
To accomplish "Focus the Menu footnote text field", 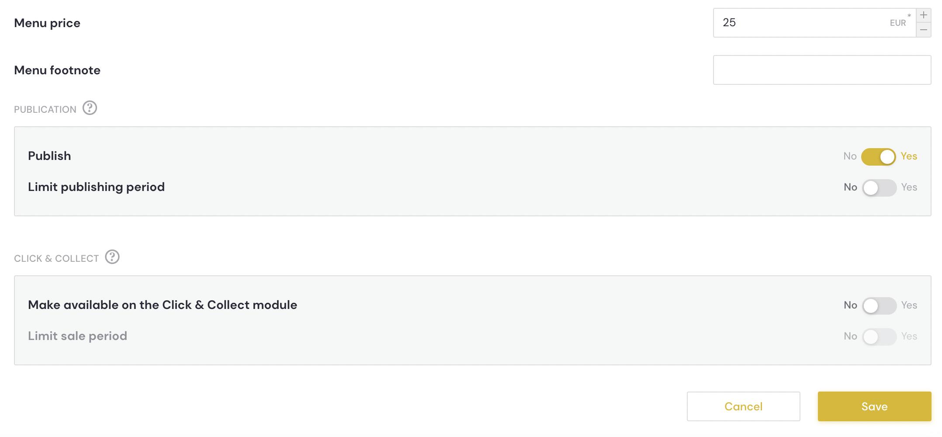I will pos(822,70).
